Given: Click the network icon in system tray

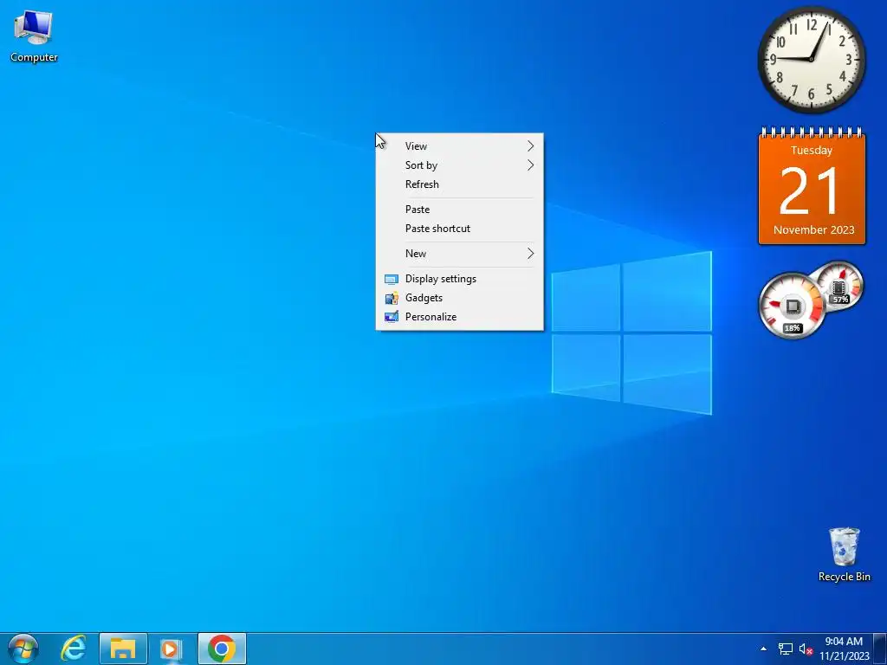Looking at the screenshot, I should (x=785, y=649).
